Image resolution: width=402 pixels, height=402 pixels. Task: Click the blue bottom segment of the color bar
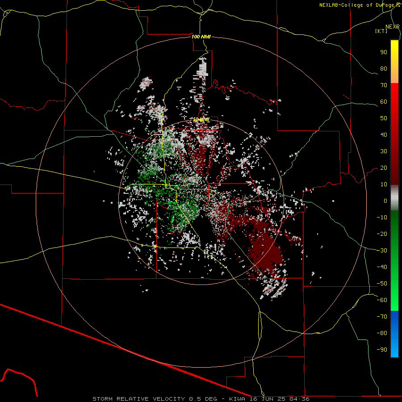click(x=394, y=334)
